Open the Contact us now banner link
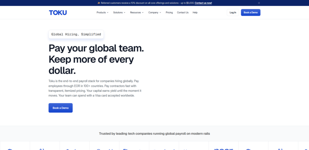This screenshot has height=150, width=309. click(x=203, y=3)
